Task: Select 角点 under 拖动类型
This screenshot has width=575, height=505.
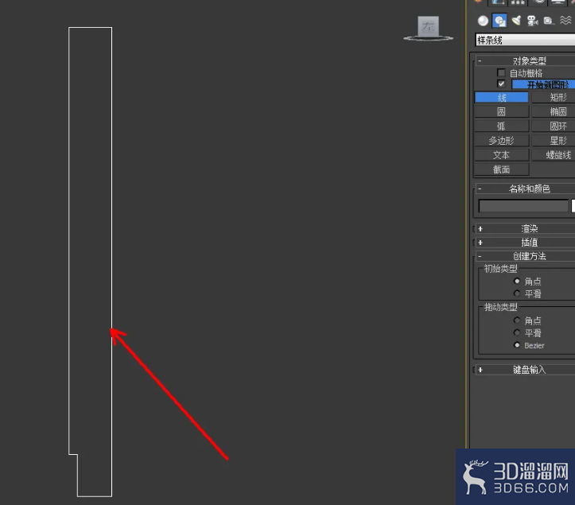Action: [517, 320]
